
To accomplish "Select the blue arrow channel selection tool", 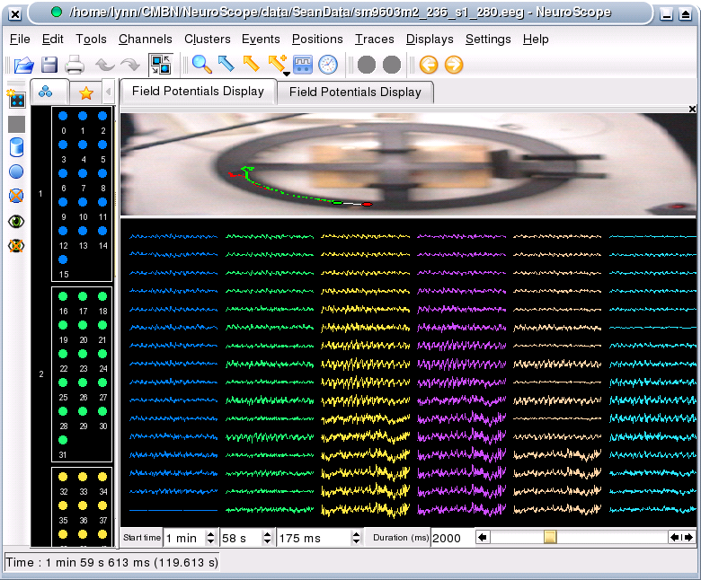I will 226,65.
